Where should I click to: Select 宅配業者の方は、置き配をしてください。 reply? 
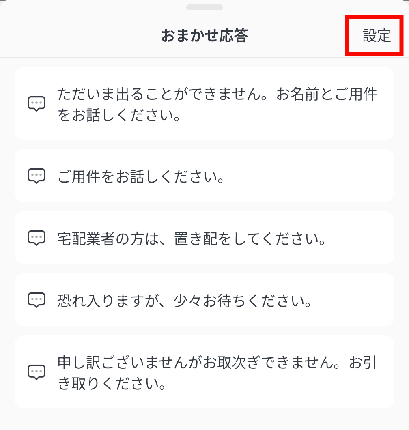192,239
